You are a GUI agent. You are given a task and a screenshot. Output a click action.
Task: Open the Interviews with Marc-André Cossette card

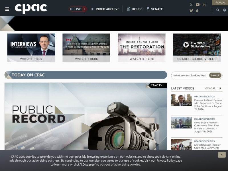pyautogui.click(x=31, y=48)
